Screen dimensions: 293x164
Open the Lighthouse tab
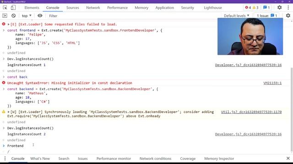point(213,8)
